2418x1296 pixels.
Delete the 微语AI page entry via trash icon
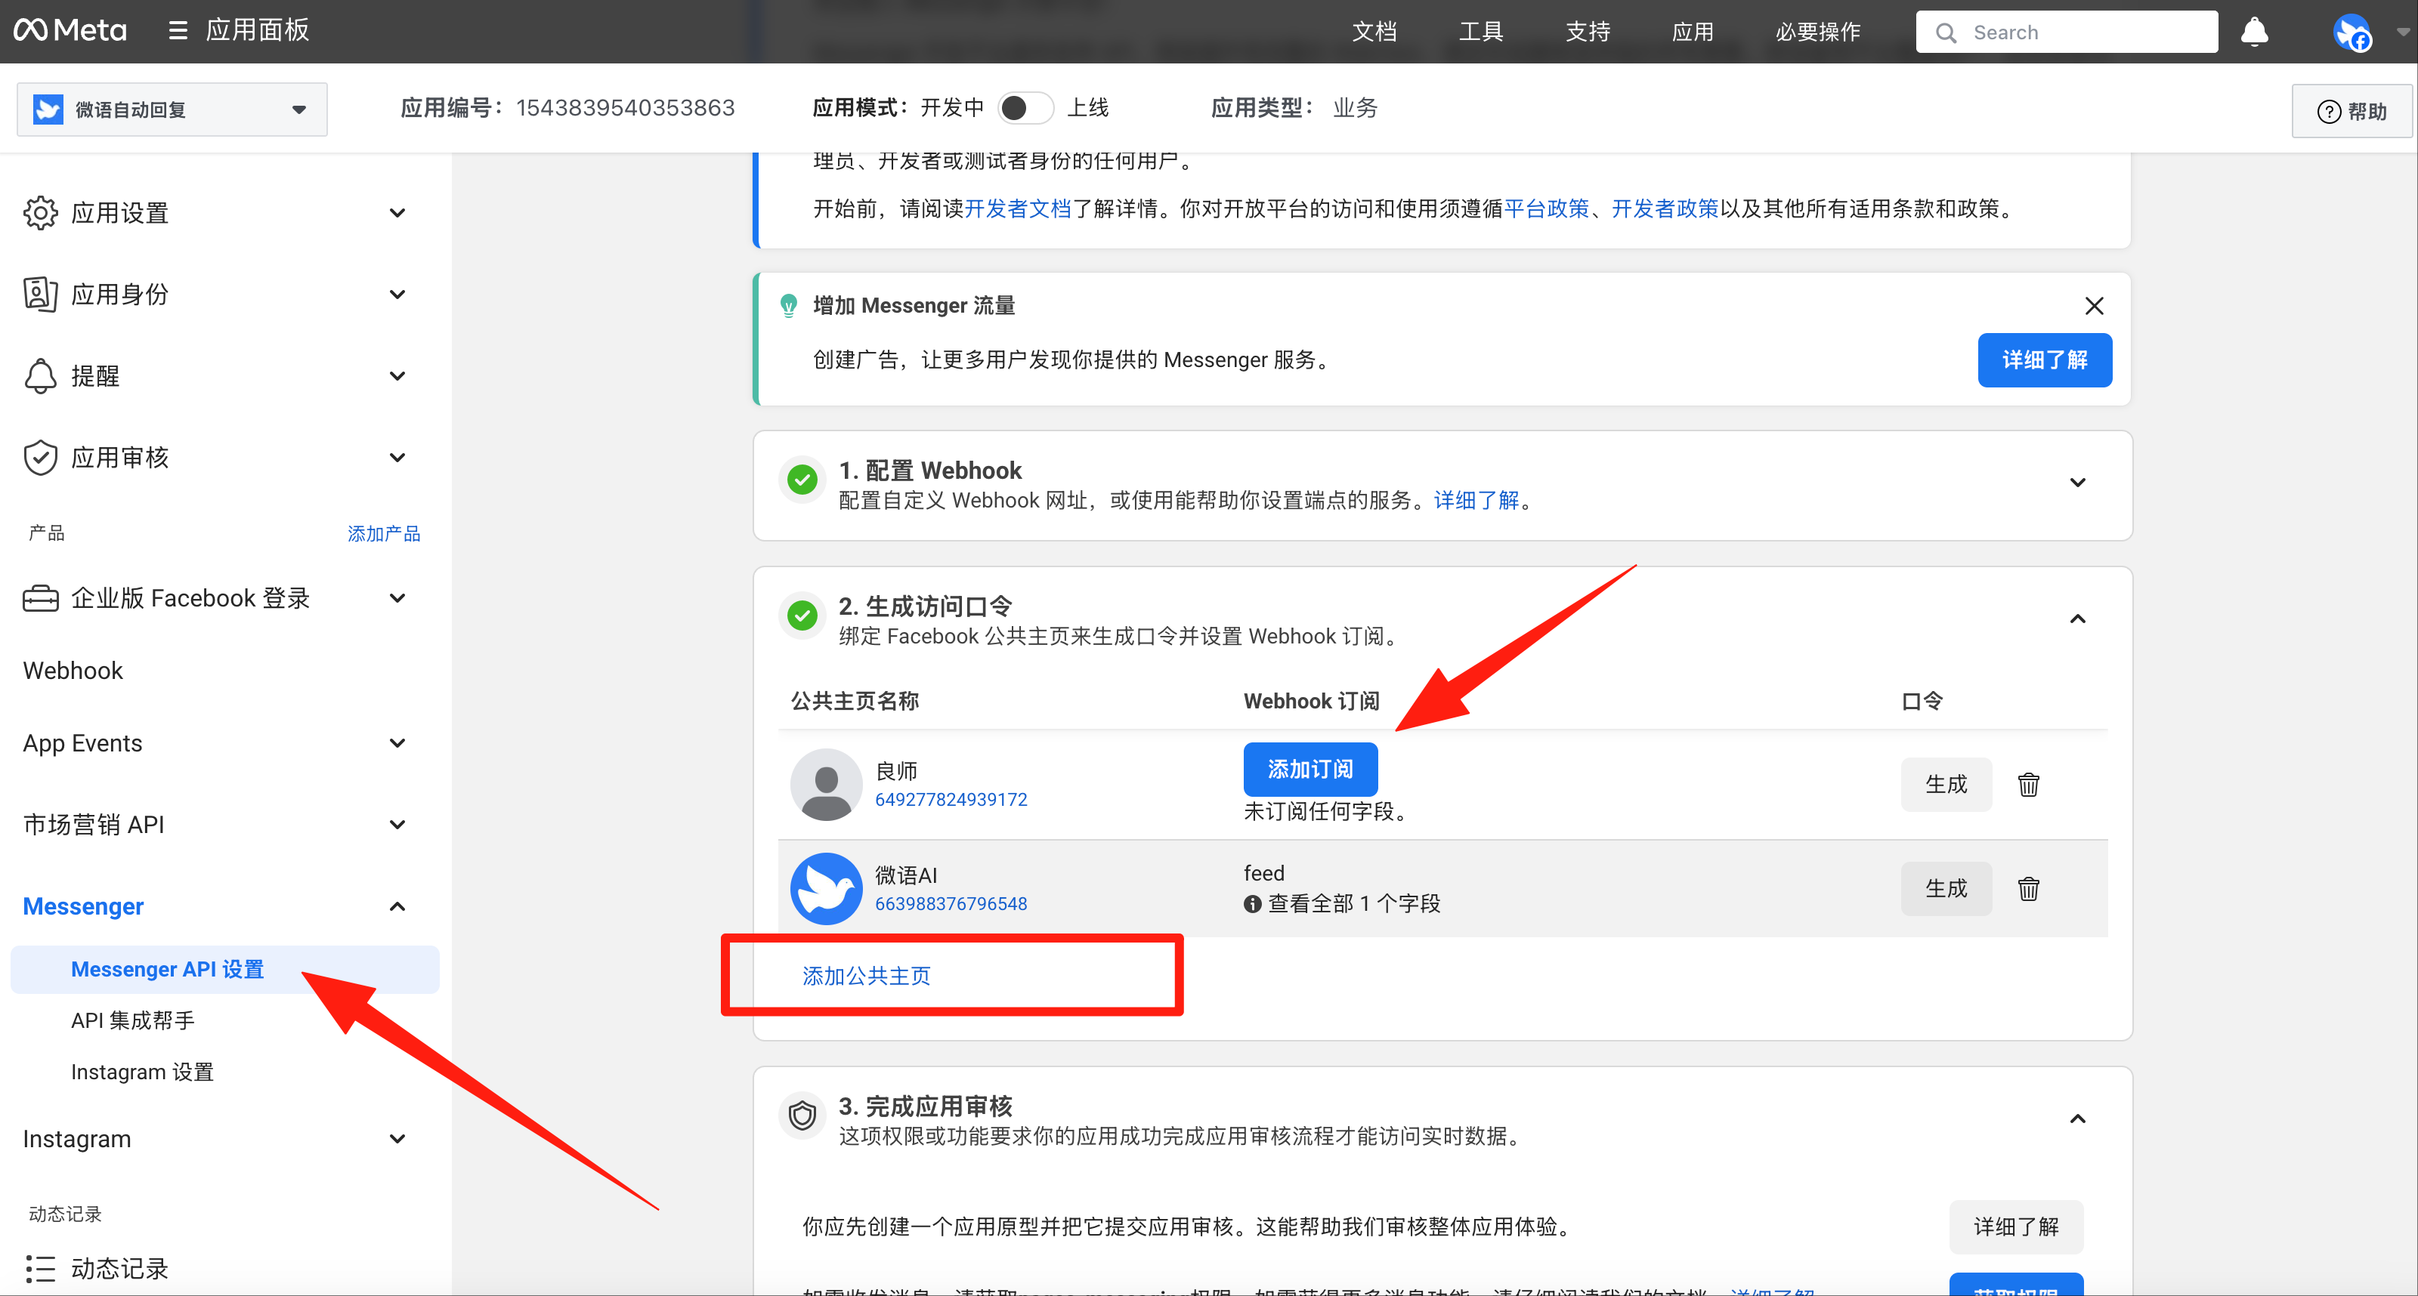tap(2028, 887)
